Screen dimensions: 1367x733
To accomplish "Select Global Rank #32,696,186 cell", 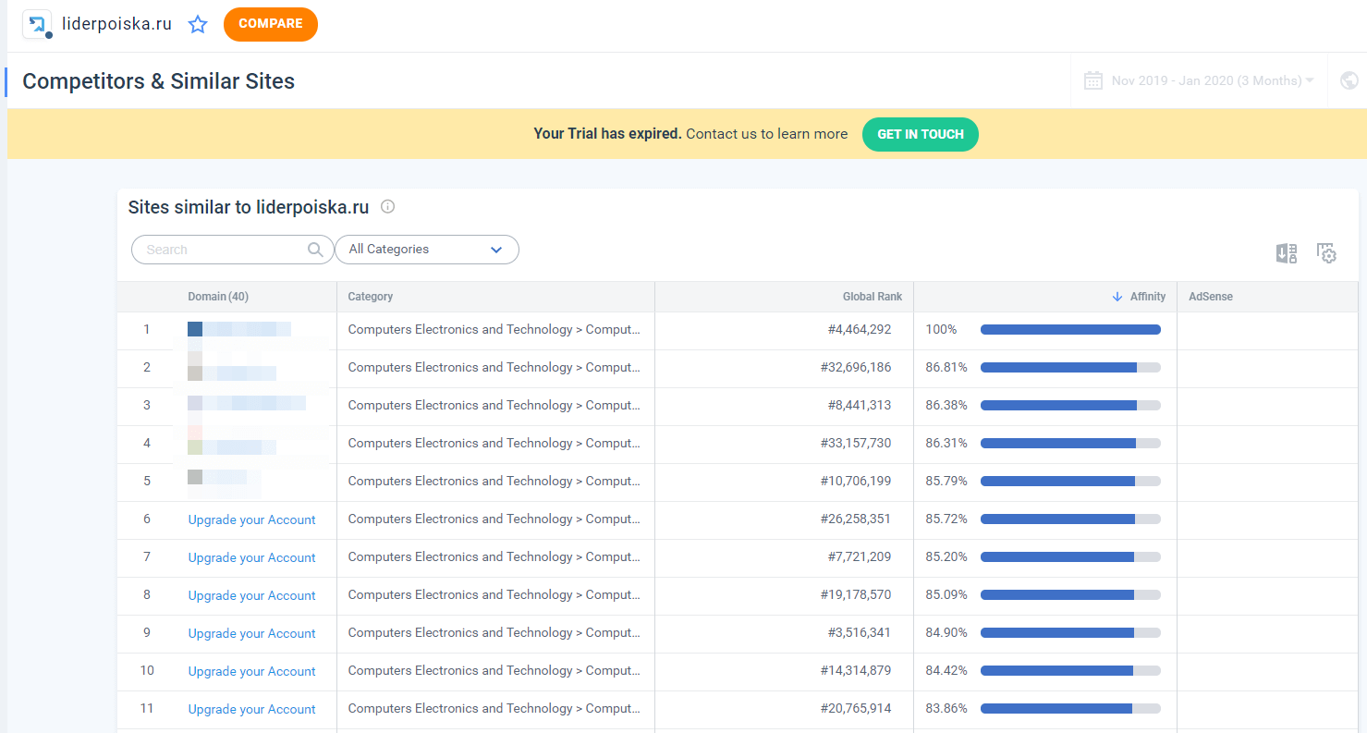I will [x=856, y=367].
